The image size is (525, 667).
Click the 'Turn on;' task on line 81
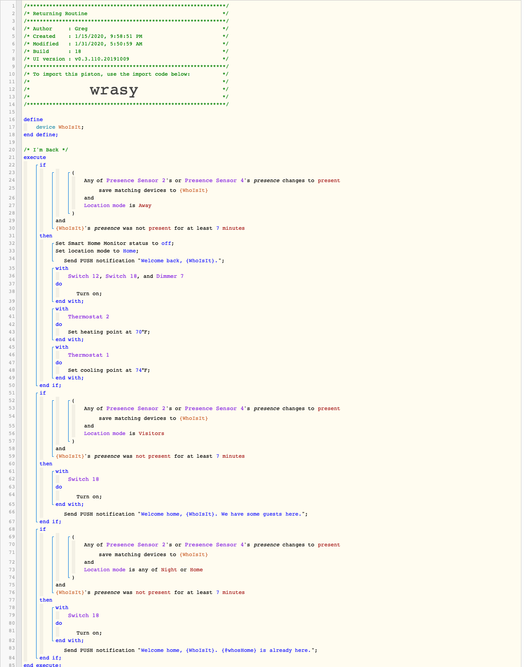(x=89, y=633)
